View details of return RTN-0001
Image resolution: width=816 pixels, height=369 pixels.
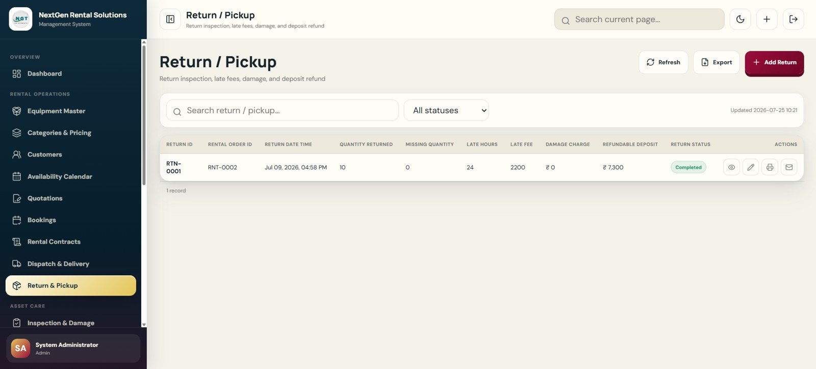coord(731,167)
